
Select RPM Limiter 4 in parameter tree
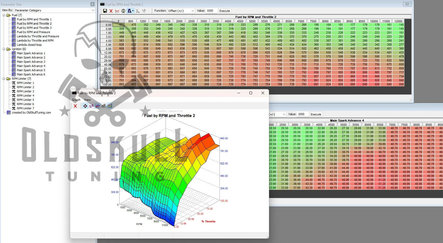pos(25,96)
